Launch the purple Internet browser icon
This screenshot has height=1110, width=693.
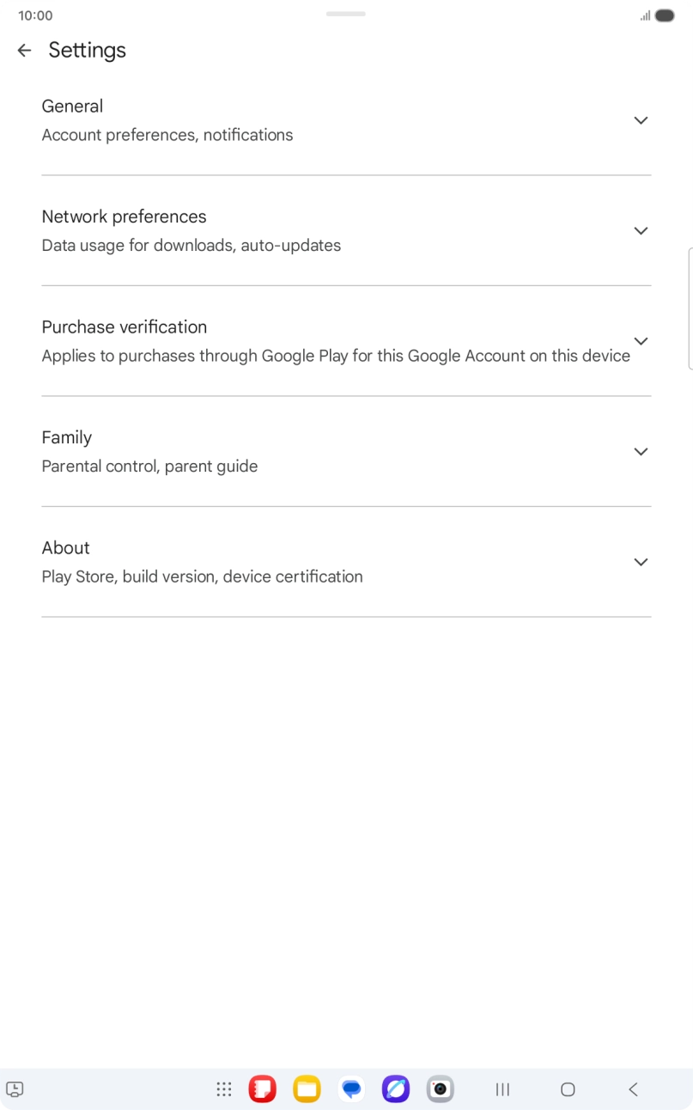click(396, 1089)
